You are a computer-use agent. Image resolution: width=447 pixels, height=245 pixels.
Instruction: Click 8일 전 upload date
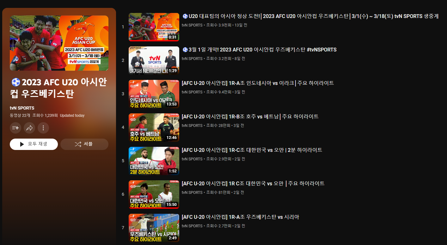pos(240,58)
